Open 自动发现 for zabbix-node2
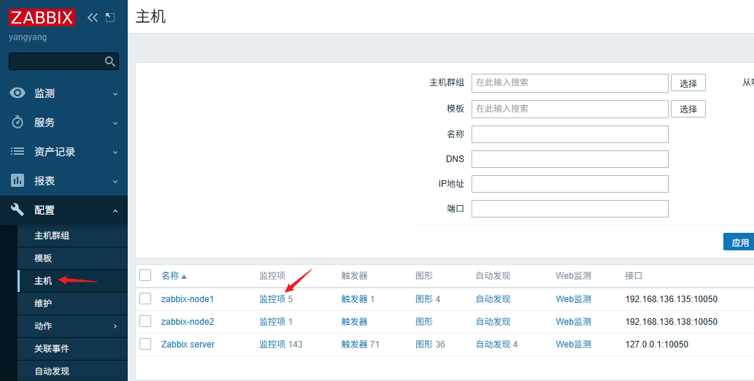The height and width of the screenshot is (381, 754). [x=493, y=321]
